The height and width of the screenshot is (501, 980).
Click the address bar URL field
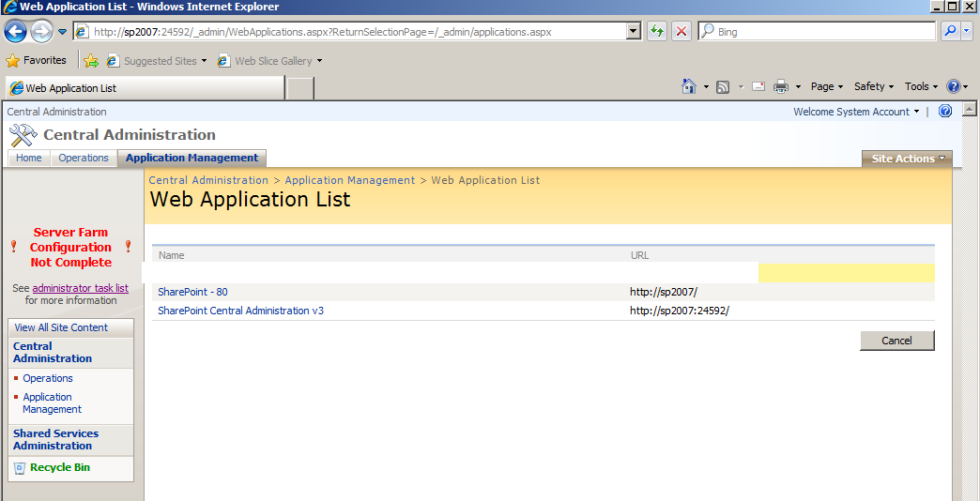click(x=350, y=31)
